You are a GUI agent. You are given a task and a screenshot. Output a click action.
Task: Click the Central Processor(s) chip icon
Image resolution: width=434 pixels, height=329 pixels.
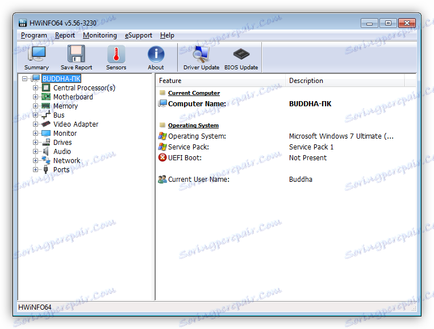coord(46,88)
